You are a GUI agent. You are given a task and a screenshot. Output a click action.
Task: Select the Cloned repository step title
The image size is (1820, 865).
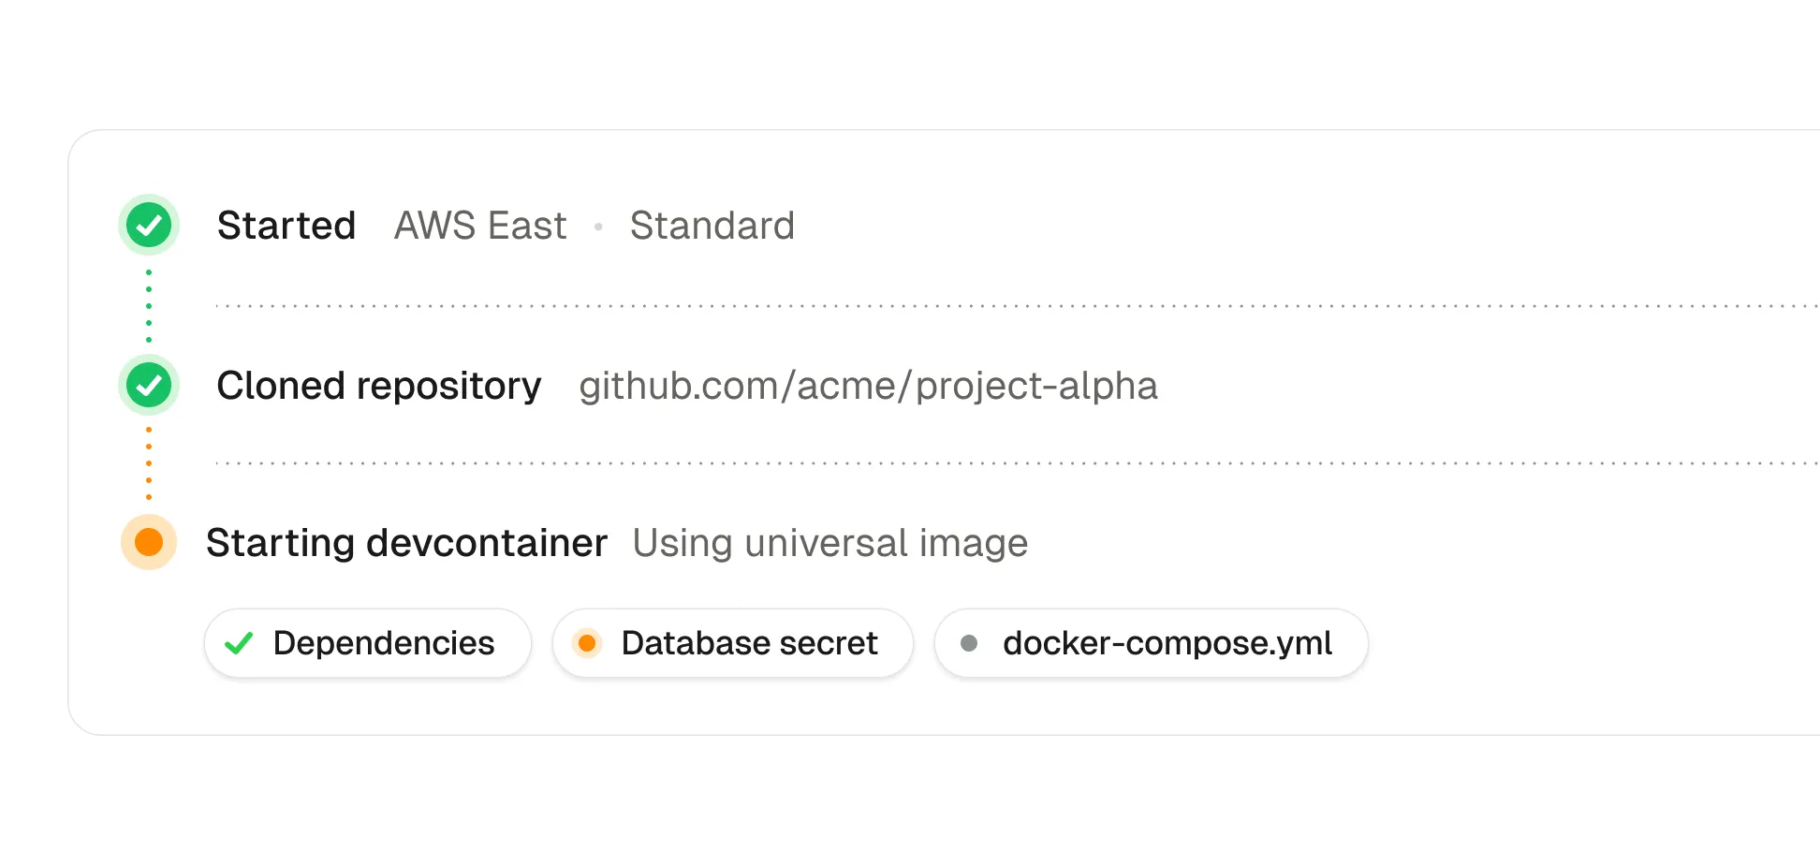(x=379, y=386)
